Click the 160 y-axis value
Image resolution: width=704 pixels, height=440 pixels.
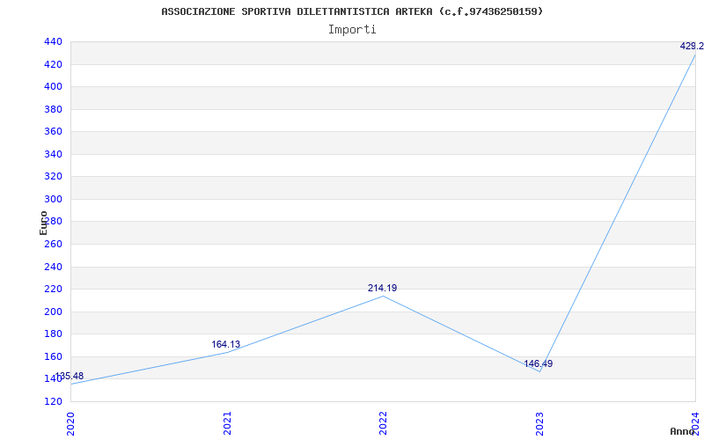[53, 356]
